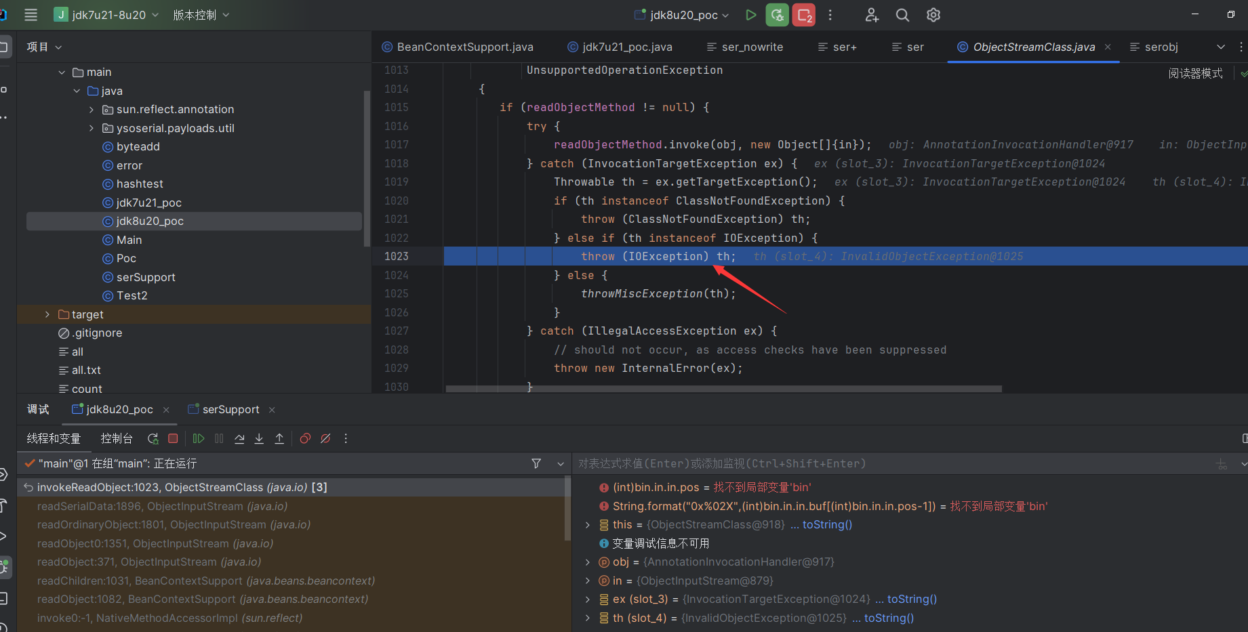Click project tree vertical scrollbar
The width and height of the screenshot is (1248, 632).
367,168
